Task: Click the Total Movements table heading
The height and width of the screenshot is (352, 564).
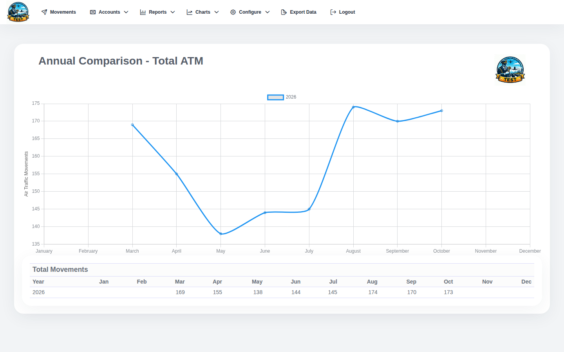Action: [x=60, y=269]
